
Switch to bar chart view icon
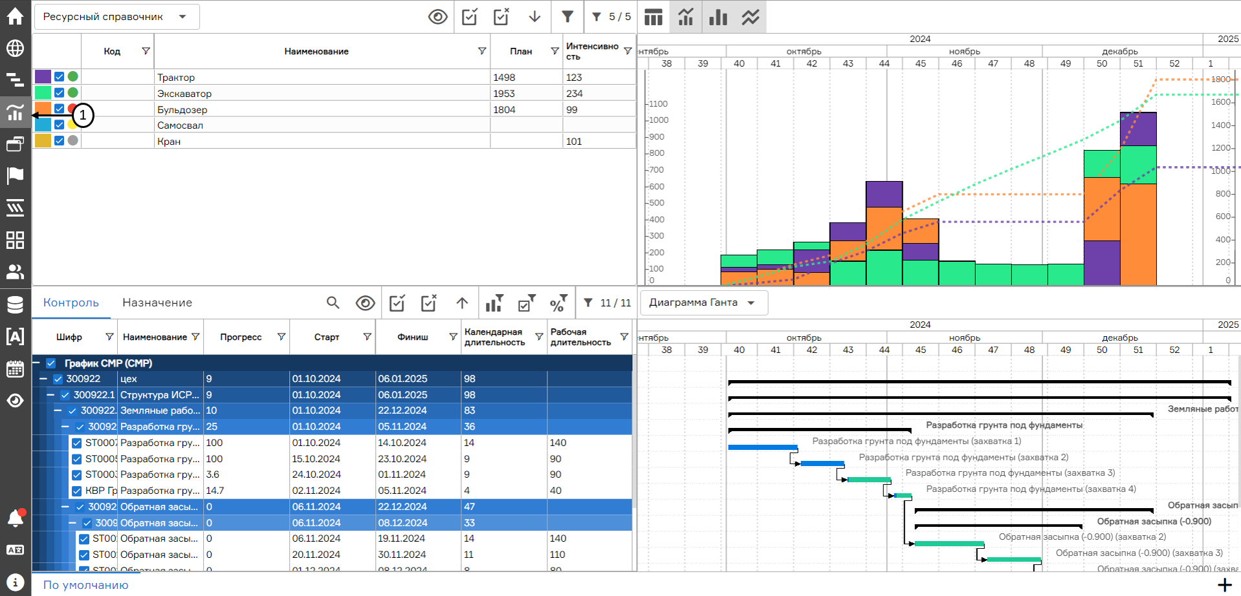click(x=718, y=17)
